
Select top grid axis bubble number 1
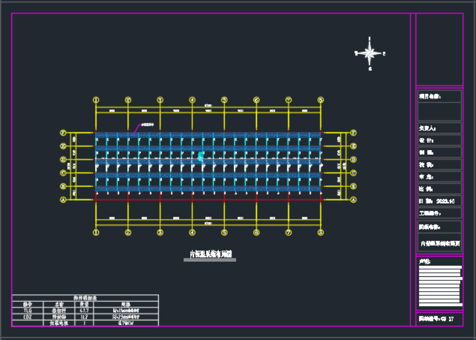pyautogui.click(x=96, y=100)
